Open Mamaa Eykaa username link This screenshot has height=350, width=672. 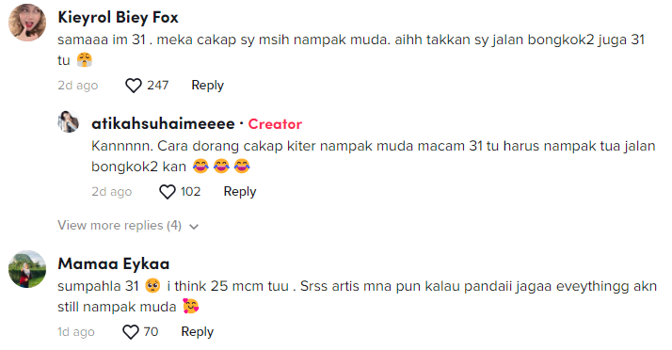[x=114, y=263]
